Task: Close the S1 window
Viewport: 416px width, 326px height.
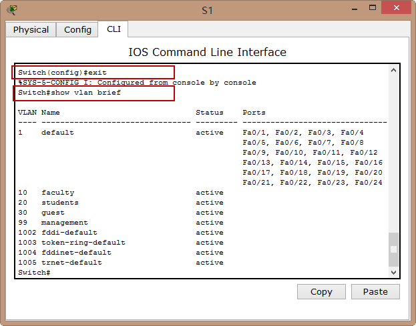Action: coord(397,8)
